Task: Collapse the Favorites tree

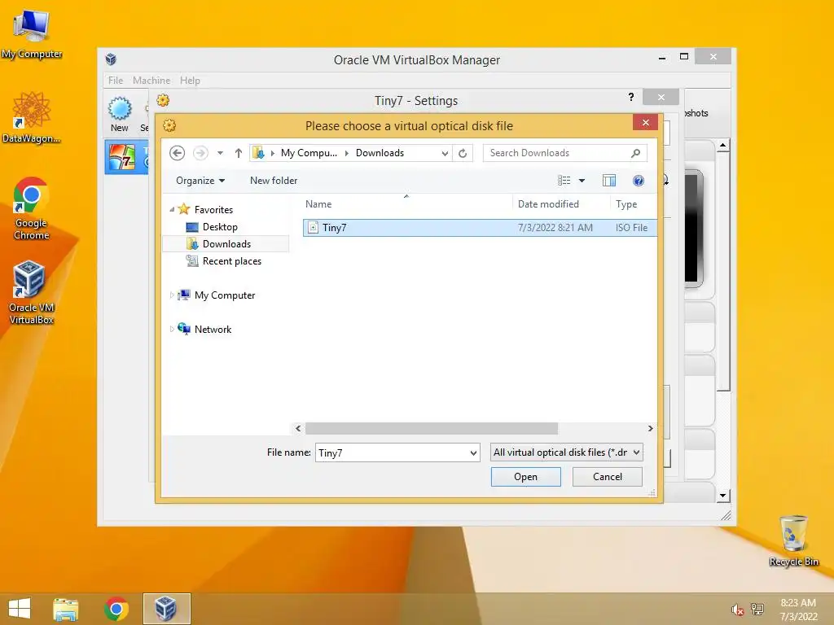Action: pyautogui.click(x=172, y=210)
